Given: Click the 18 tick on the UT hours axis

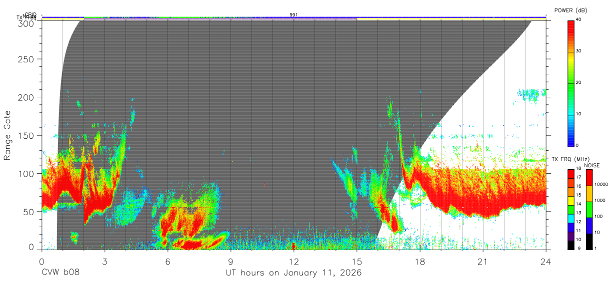Looking at the screenshot, I should 419,261.
